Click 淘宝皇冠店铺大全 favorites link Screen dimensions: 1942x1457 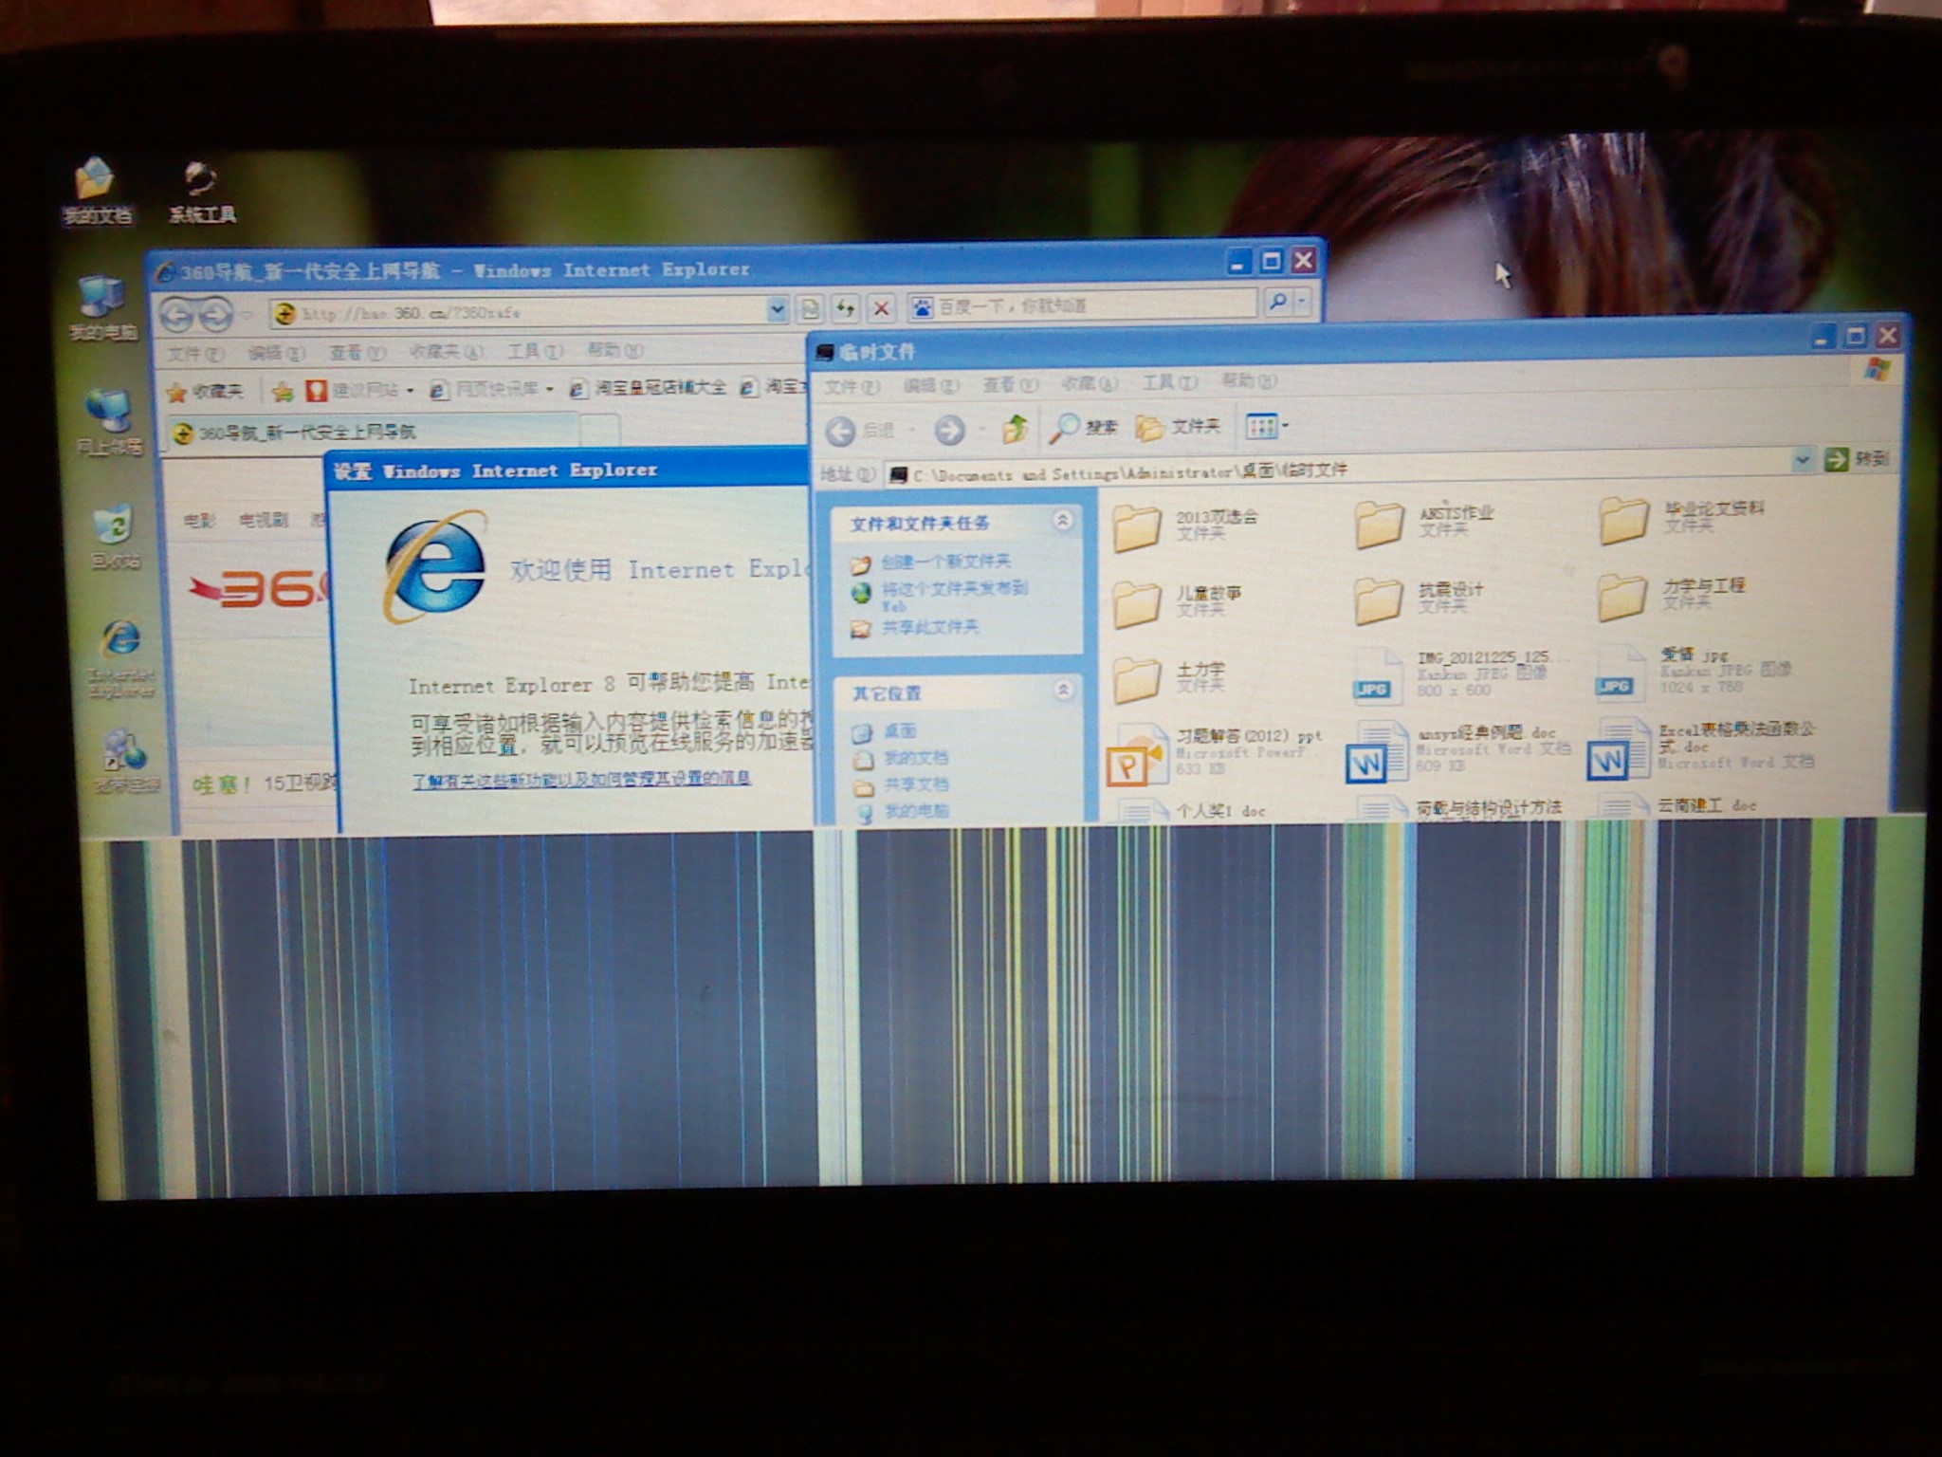click(x=647, y=388)
